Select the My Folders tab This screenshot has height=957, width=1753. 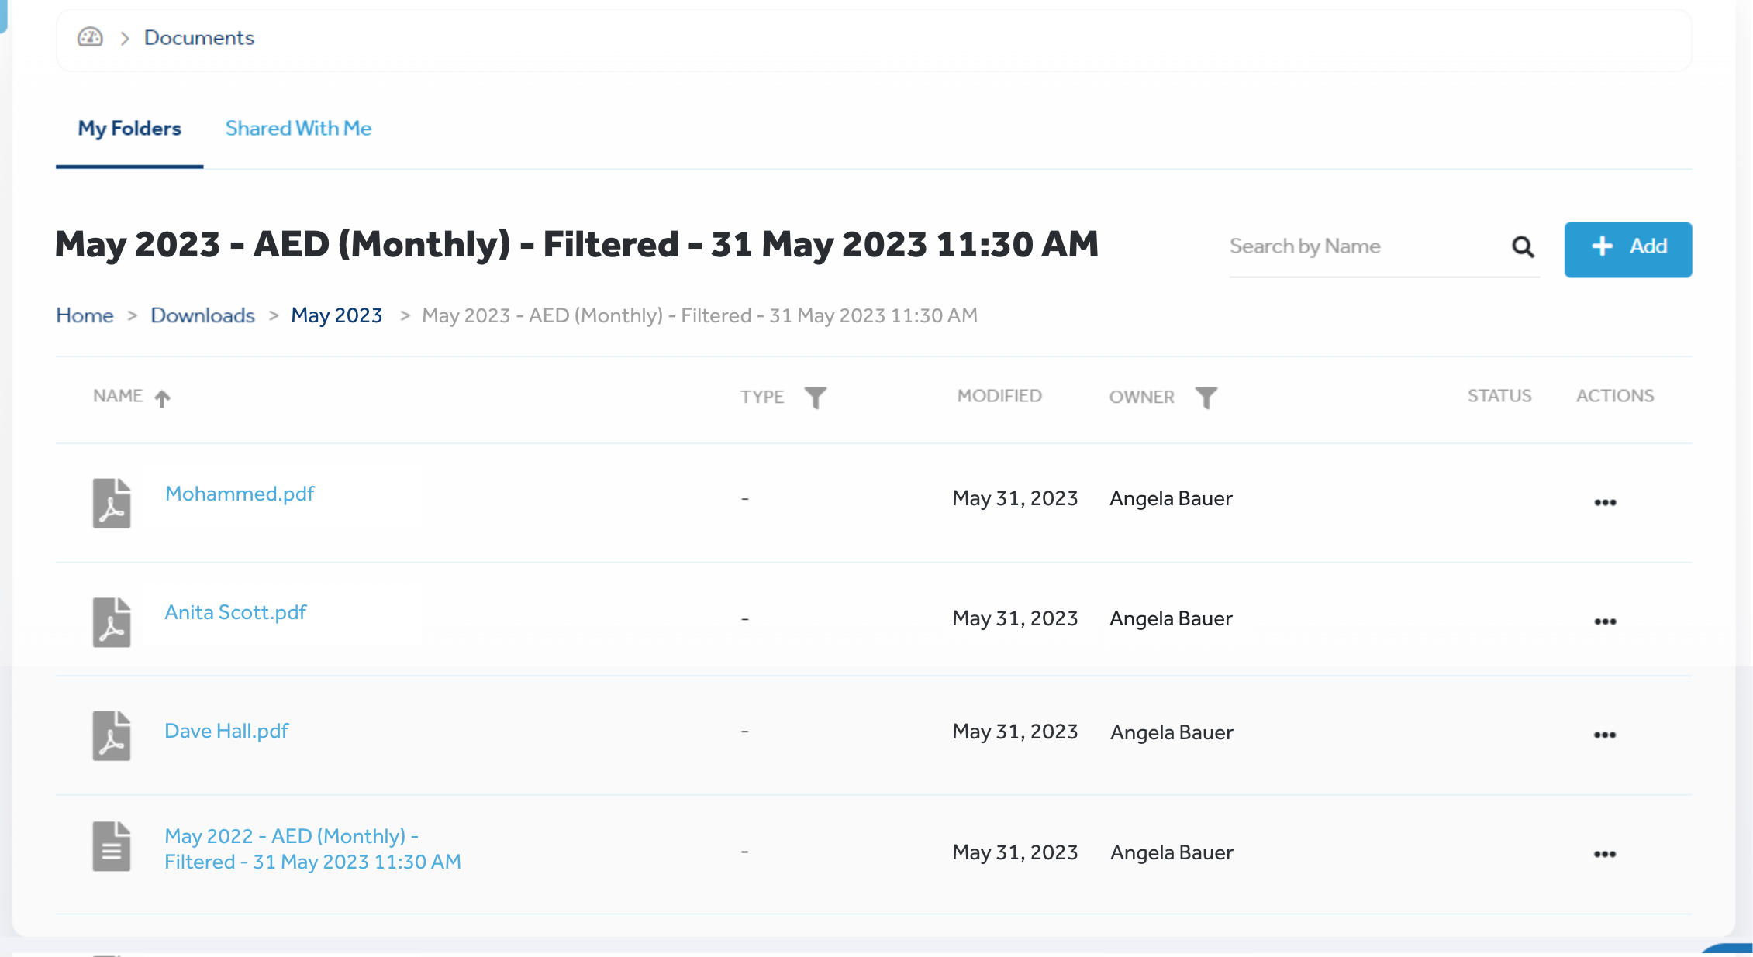[129, 129]
